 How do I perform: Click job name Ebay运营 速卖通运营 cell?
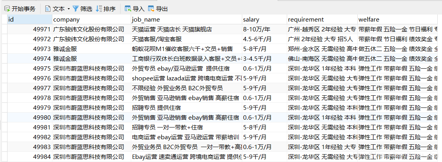(187, 157)
